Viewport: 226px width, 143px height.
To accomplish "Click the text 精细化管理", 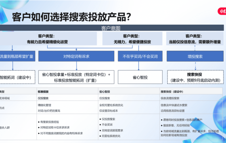I will [x=44, y=105].
